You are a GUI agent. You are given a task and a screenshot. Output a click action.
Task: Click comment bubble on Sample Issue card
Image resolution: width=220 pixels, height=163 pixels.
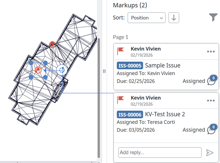[x=212, y=81]
